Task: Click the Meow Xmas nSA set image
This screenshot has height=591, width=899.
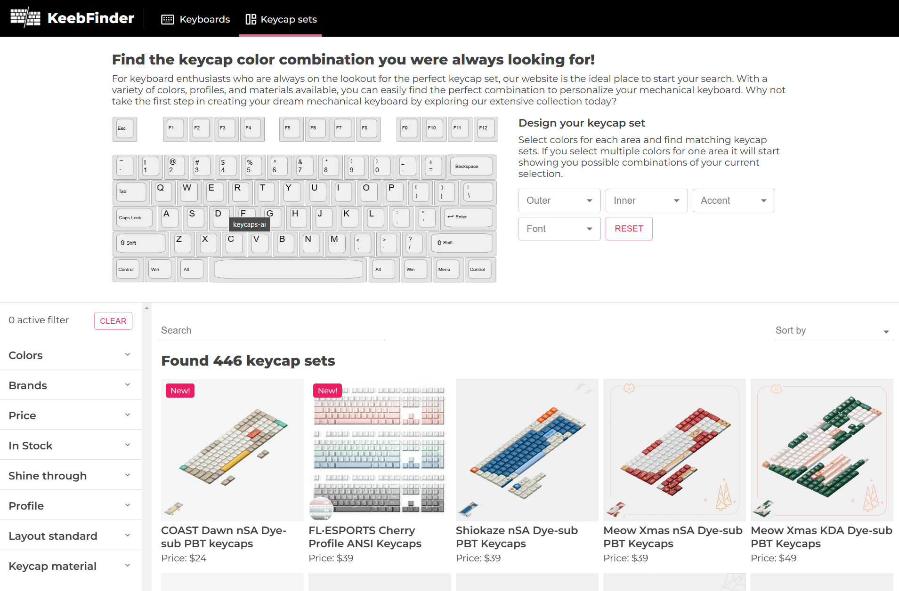Action: pyautogui.click(x=674, y=450)
